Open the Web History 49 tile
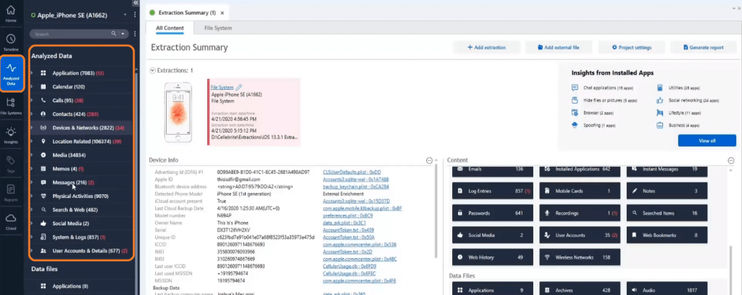This screenshot has width=742, height=295. pos(493,257)
